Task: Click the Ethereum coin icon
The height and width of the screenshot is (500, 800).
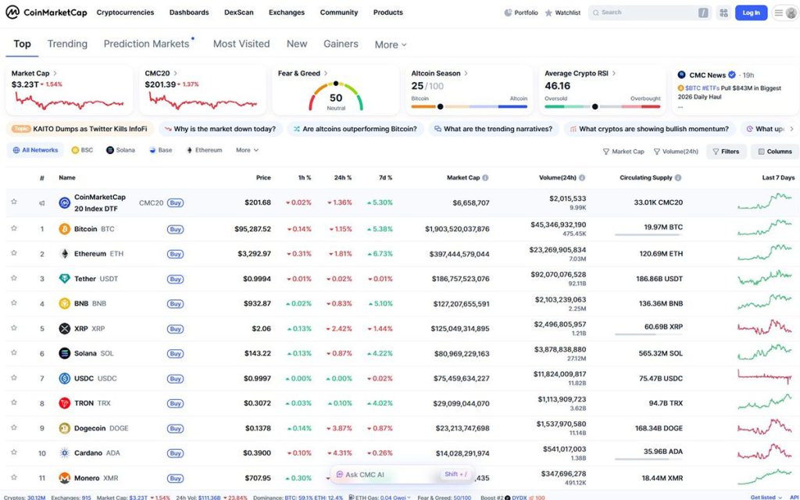Action: (64, 254)
